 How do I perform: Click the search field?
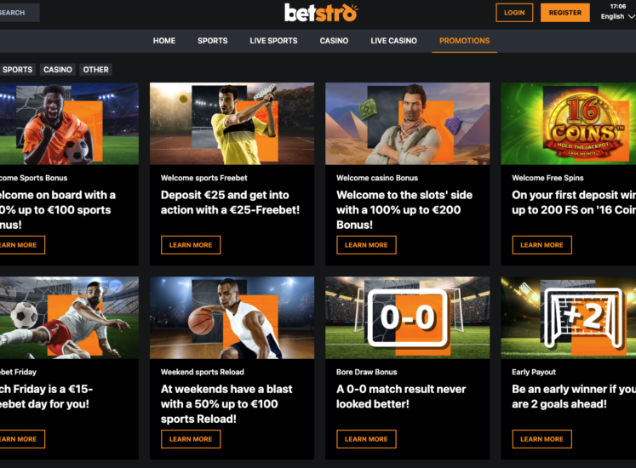[x=19, y=13]
